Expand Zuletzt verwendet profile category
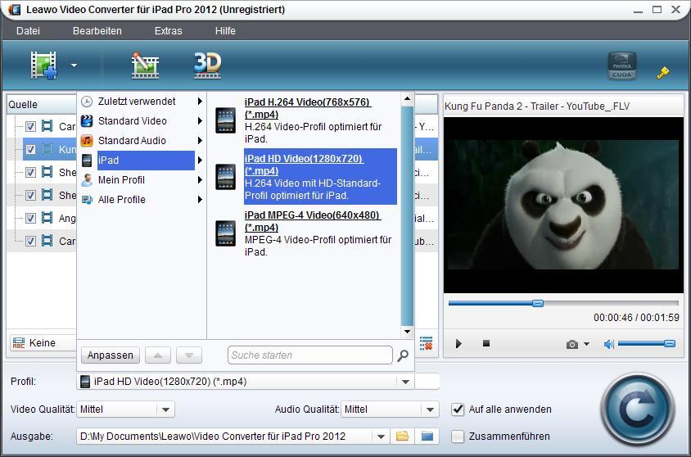Viewport: 691px width, 457px height. pos(142,102)
